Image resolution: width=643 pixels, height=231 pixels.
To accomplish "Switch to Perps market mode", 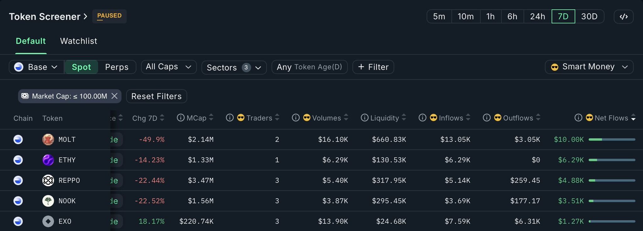I will click(116, 67).
